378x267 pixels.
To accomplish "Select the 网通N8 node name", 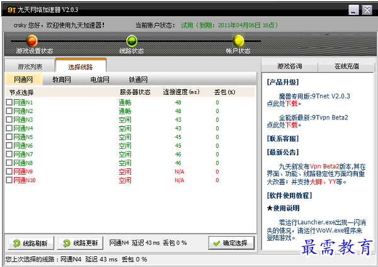I will click(23, 163).
